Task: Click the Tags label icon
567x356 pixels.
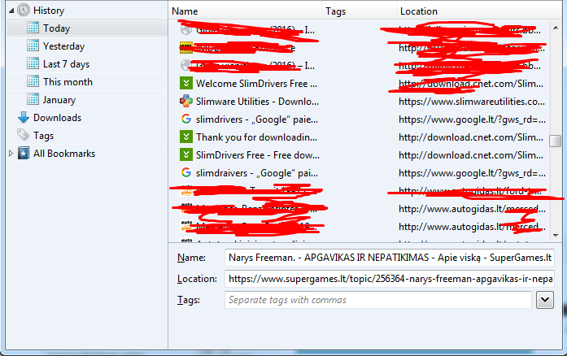Action: [x=23, y=135]
